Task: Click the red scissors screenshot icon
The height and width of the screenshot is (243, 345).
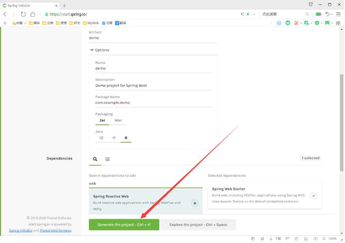Action: pos(296,23)
